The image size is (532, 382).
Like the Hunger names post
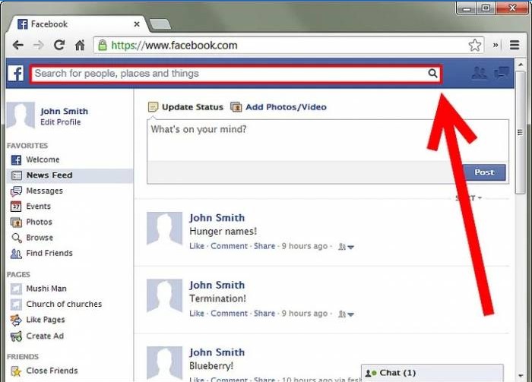[x=197, y=246]
